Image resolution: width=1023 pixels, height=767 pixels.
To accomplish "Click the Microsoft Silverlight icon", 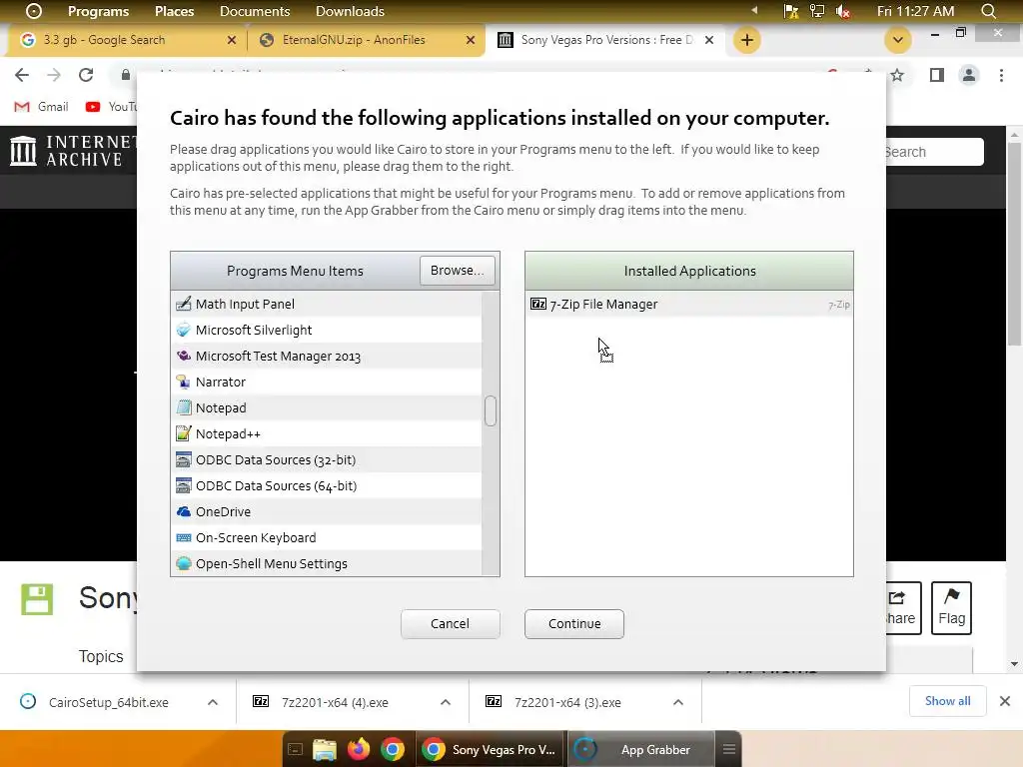I will (184, 330).
